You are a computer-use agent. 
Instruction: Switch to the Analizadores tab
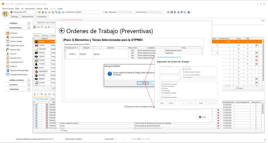click(x=42, y=16)
